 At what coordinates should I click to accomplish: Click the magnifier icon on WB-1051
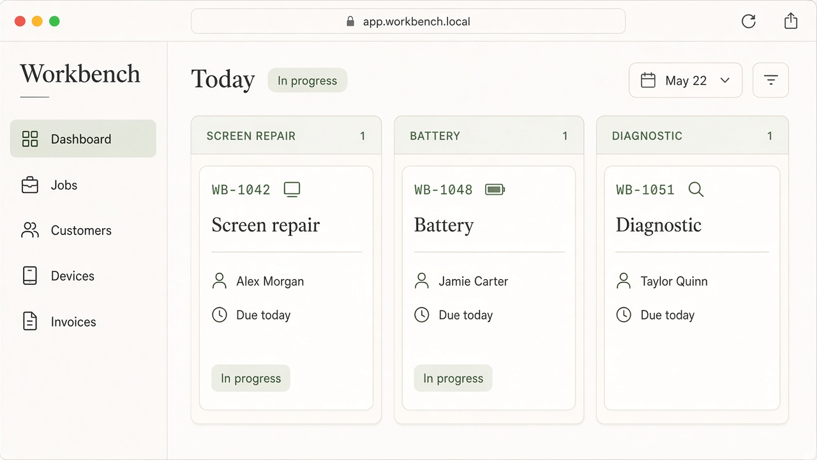[696, 190]
